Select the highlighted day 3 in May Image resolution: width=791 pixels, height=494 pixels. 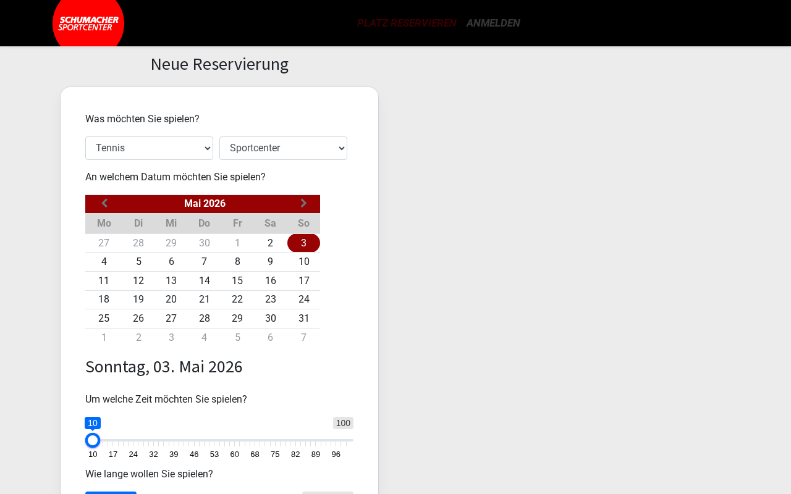click(x=303, y=243)
